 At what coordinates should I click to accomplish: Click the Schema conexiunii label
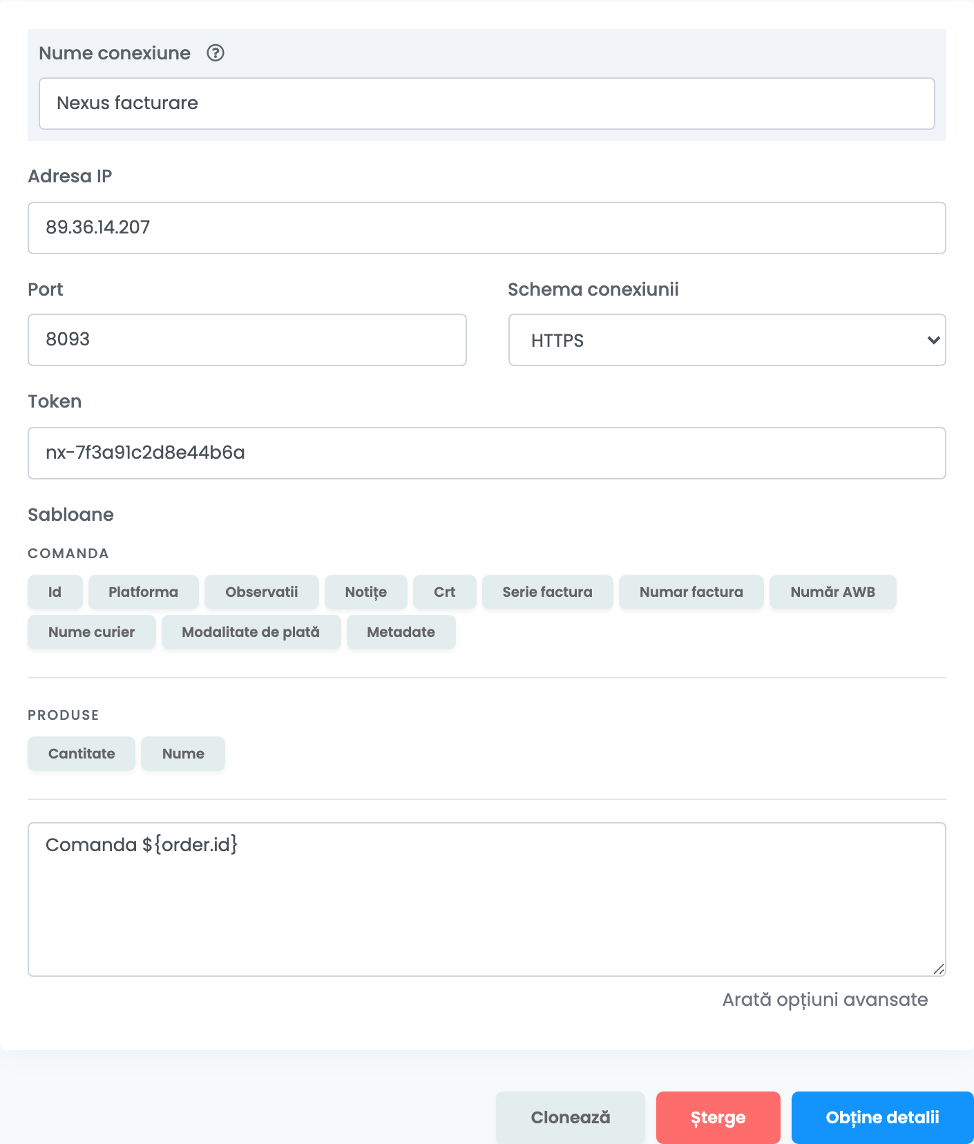pyautogui.click(x=593, y=289)
